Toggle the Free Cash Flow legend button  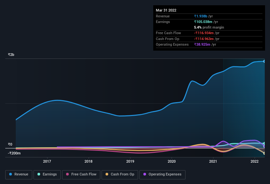coord(81,174)
